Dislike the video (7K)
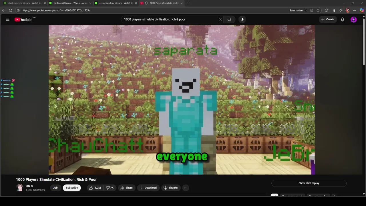The width and height of the screenshot is (366, 206). (110, 188)
